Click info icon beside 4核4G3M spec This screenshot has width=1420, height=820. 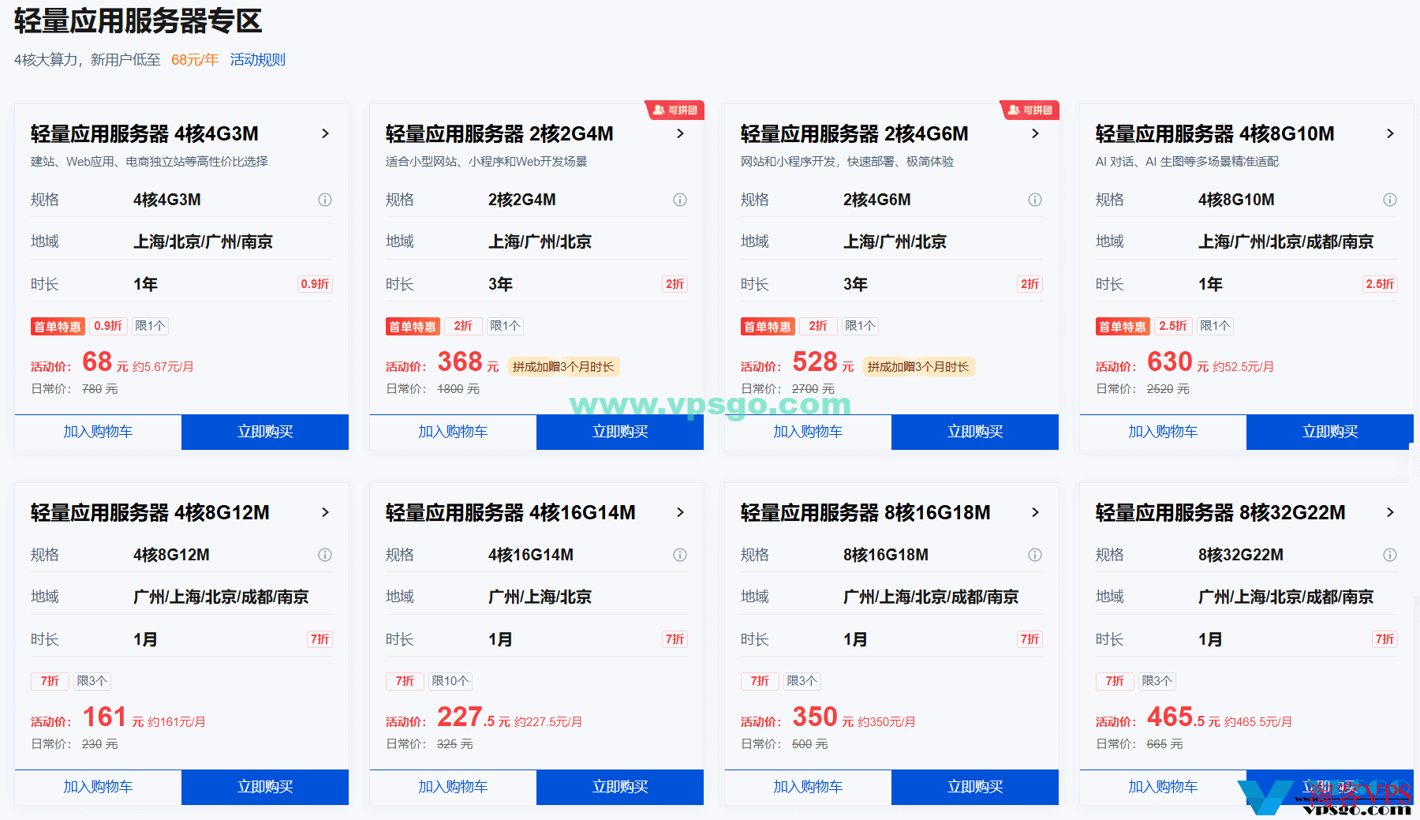tap(325, 200)
